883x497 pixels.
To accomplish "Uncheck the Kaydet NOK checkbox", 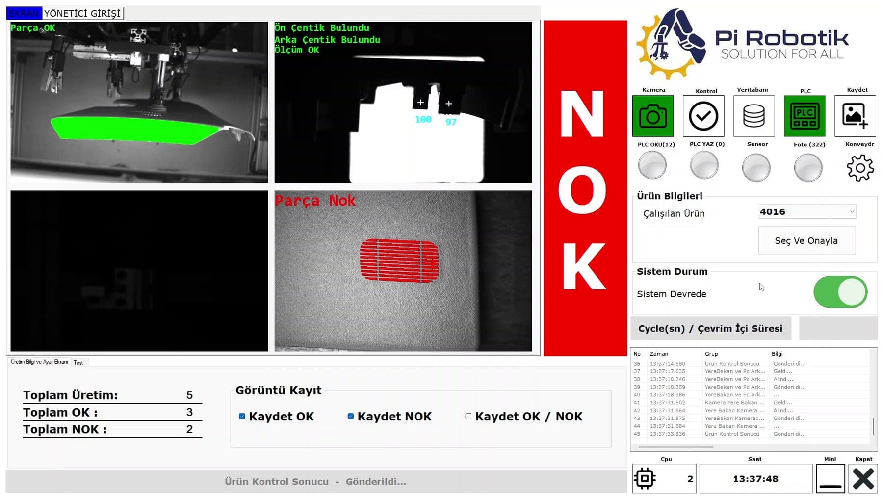I will 351,416.
